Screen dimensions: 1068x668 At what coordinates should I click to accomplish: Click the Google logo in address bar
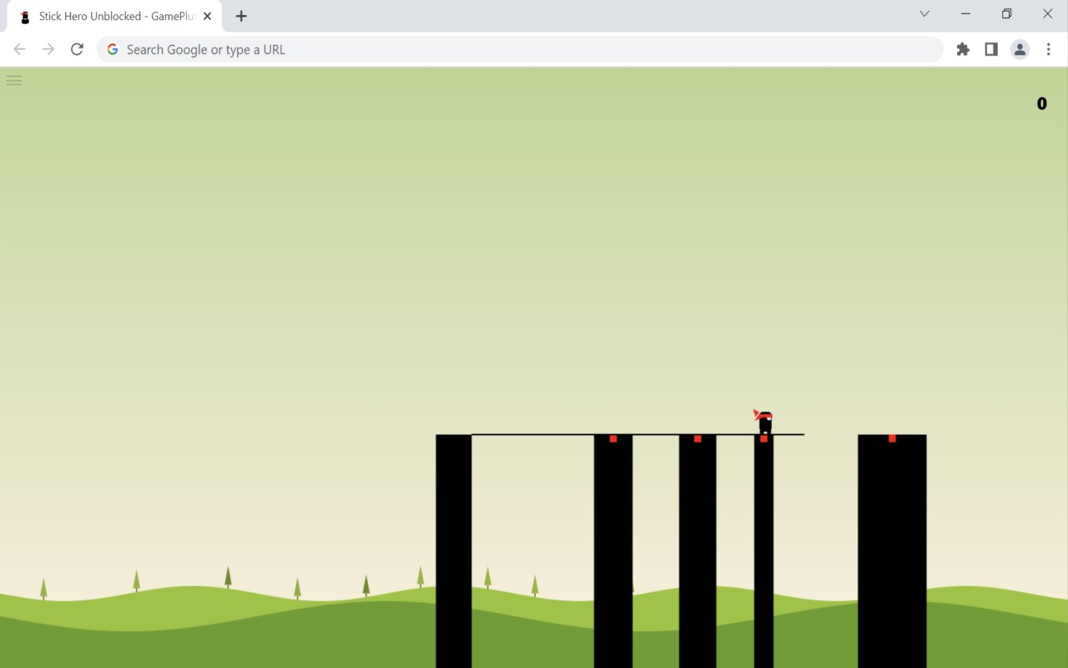[113, 49]
